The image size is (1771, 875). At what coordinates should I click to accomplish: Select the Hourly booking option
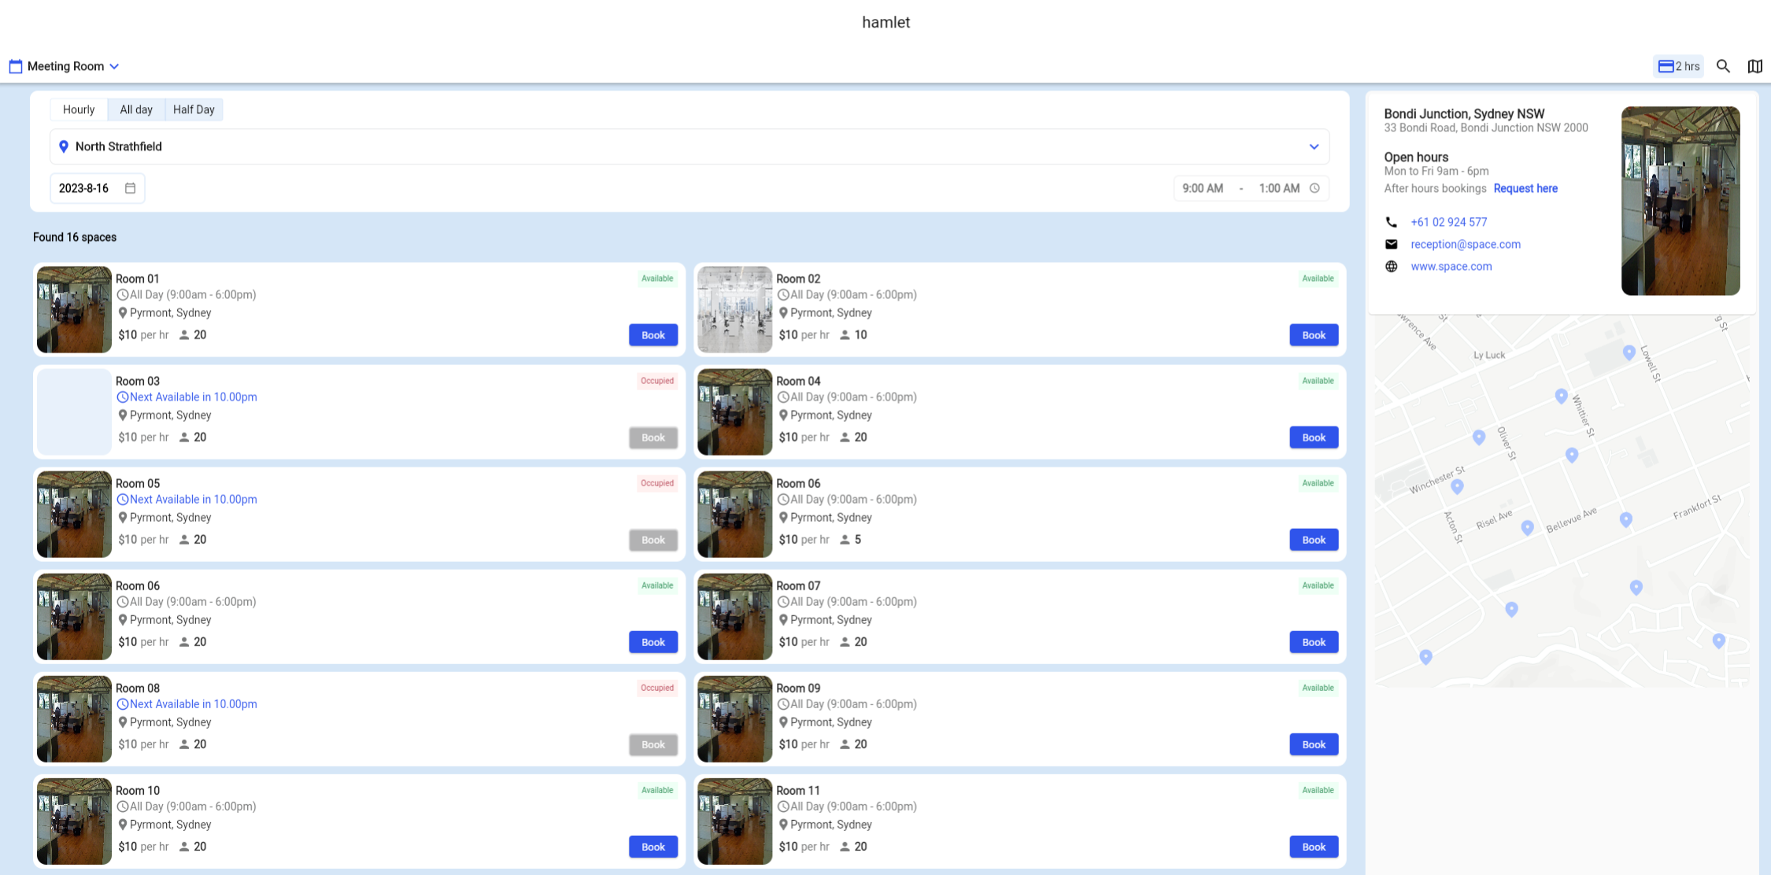coord(79,109)
